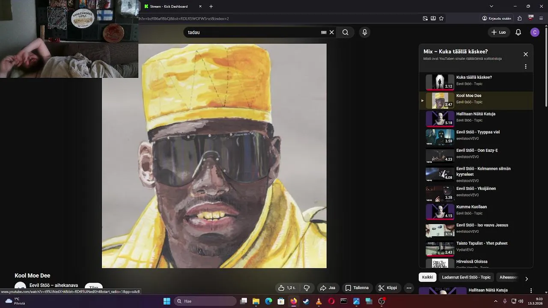This screenshot has width=548, height=308.
Task: Open OBS Studio from the taskbar
Action: pos(381,301)
